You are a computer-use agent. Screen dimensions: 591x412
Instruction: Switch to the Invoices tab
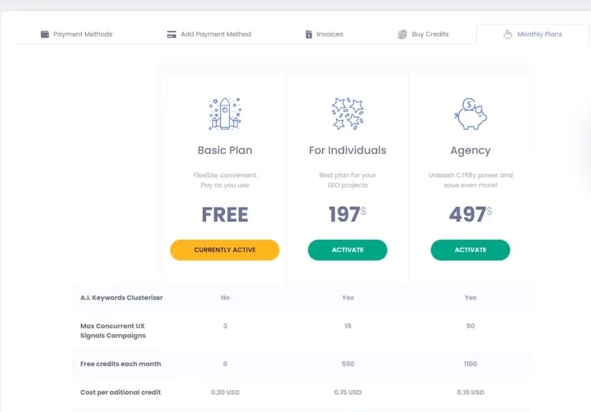pos(323,34)
